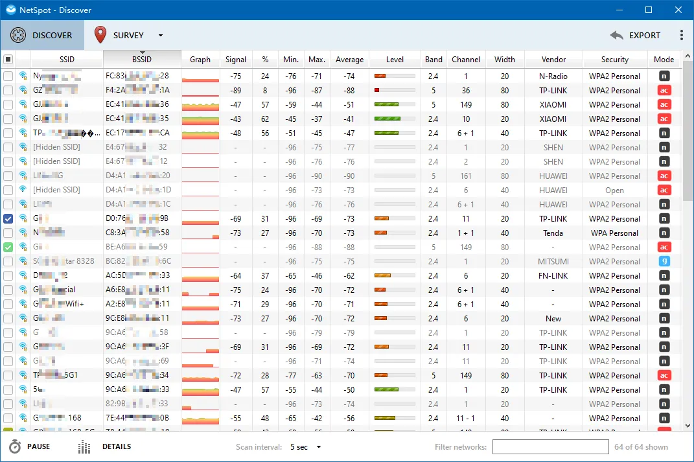Click the Wi-Fi icon in the Wifi+ network row
The width and height of the screenshot is (694, 462).
pyautogui.click(x=23, y=304)
